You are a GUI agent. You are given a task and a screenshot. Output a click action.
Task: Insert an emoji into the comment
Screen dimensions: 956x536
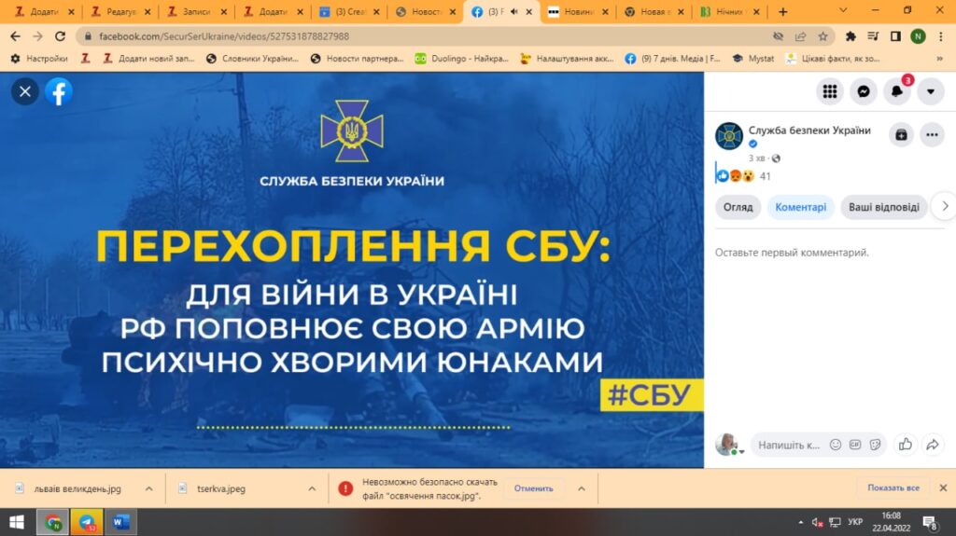point(836,445)
